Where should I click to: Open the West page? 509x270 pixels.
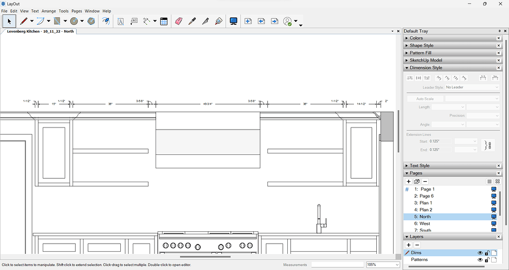[425, 224]
